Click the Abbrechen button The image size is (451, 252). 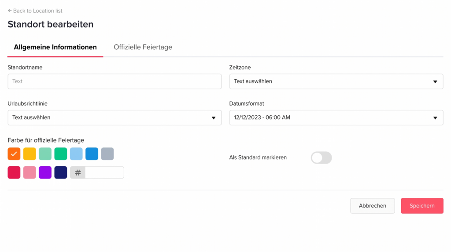click(x=372, y=206)
